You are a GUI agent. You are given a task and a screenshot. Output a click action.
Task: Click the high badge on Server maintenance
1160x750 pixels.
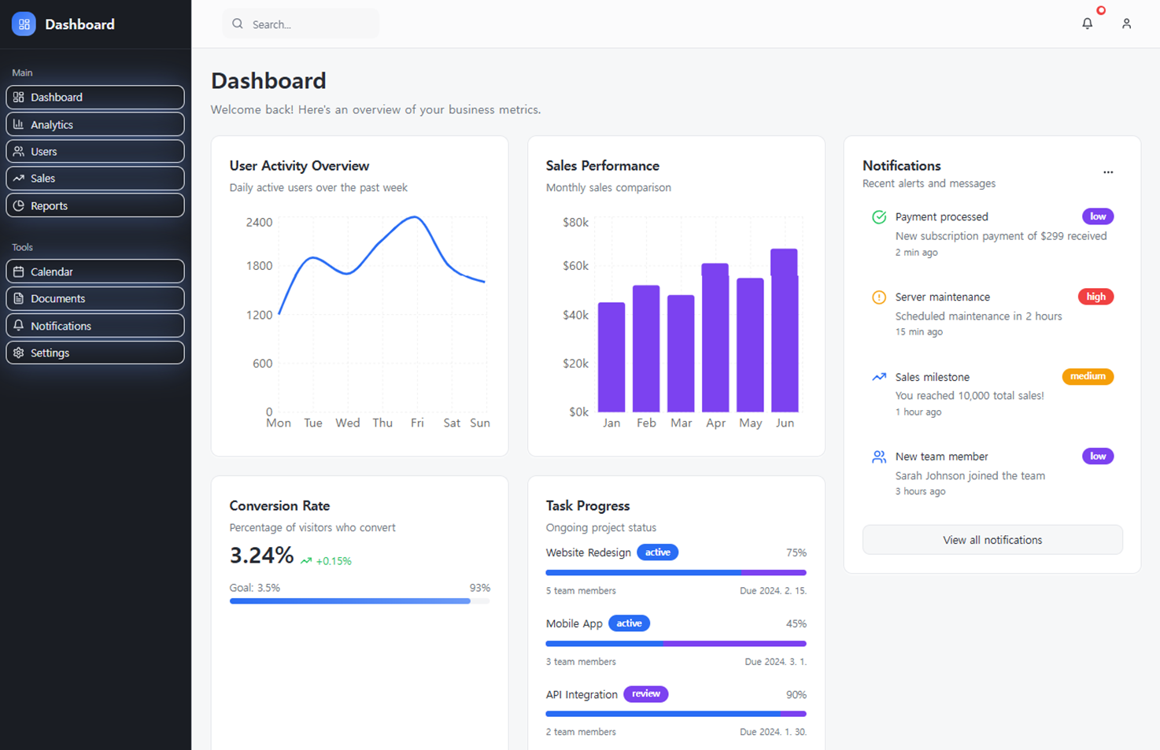(1095, 297)
